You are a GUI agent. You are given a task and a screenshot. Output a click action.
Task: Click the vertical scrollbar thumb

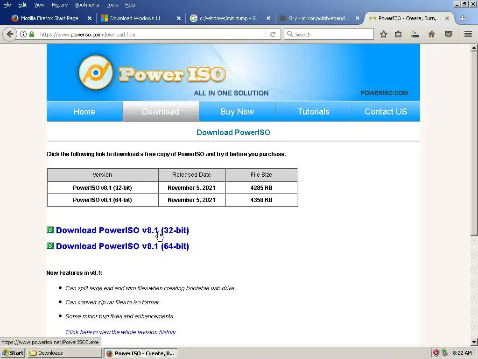474,144
